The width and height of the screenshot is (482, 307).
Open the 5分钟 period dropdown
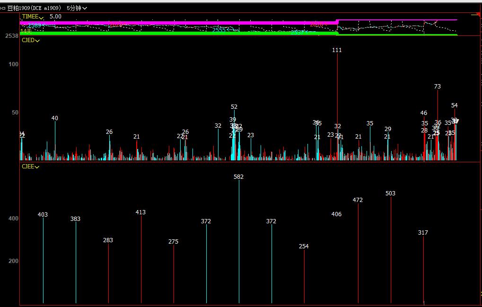click(77, 8)
